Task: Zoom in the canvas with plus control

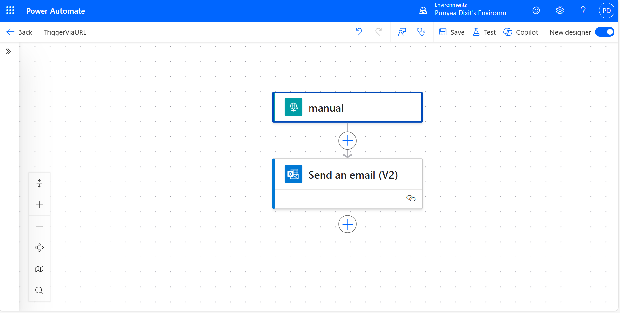Action: click(x=39, y=205)
